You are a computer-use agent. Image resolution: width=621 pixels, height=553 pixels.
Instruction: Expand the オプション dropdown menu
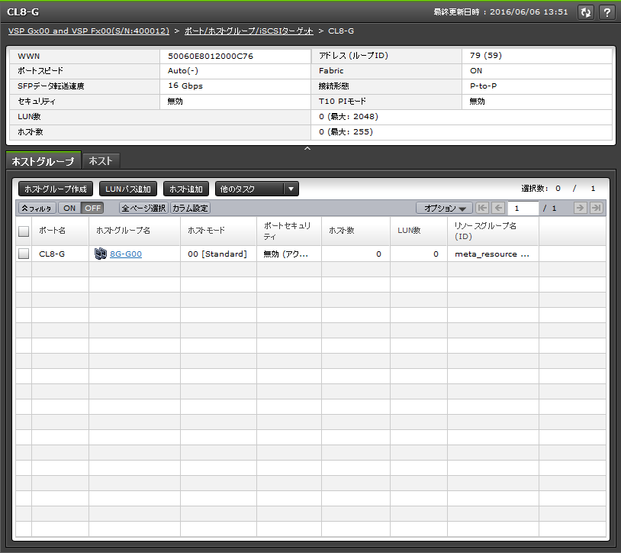click(444, 208)
